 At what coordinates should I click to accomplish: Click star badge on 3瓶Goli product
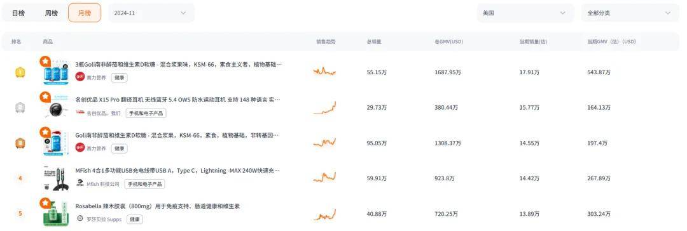(x=45, y=62)
